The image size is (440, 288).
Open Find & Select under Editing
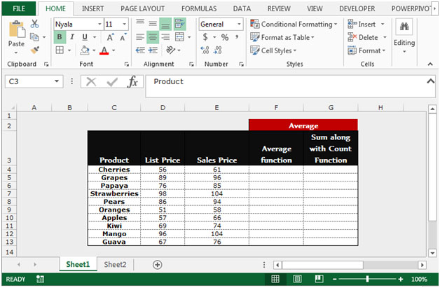(x=404, y=36)
